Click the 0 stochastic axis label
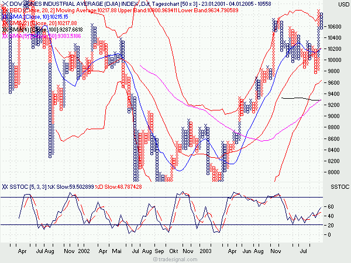This screenshot has height=263, width=351. (x=329, y=235)
